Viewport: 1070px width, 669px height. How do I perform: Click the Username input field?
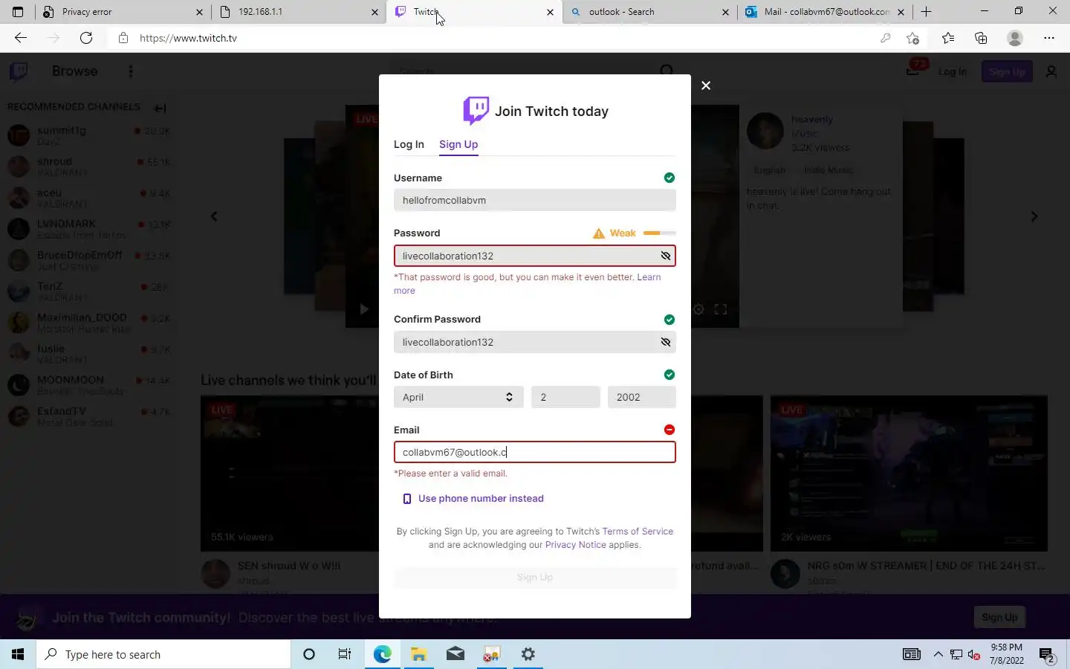point(535,200)
